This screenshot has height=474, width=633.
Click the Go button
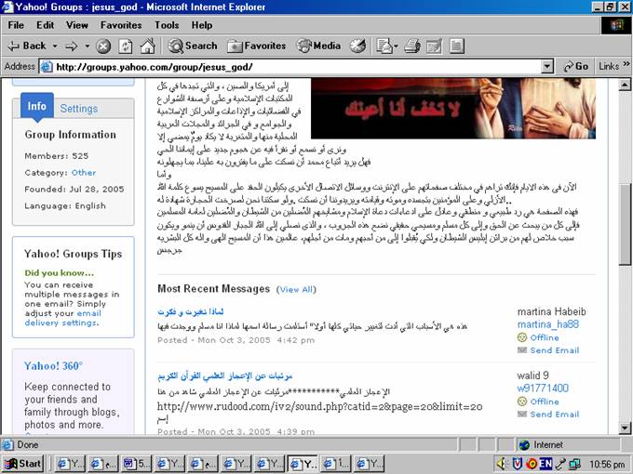[576, 67]
